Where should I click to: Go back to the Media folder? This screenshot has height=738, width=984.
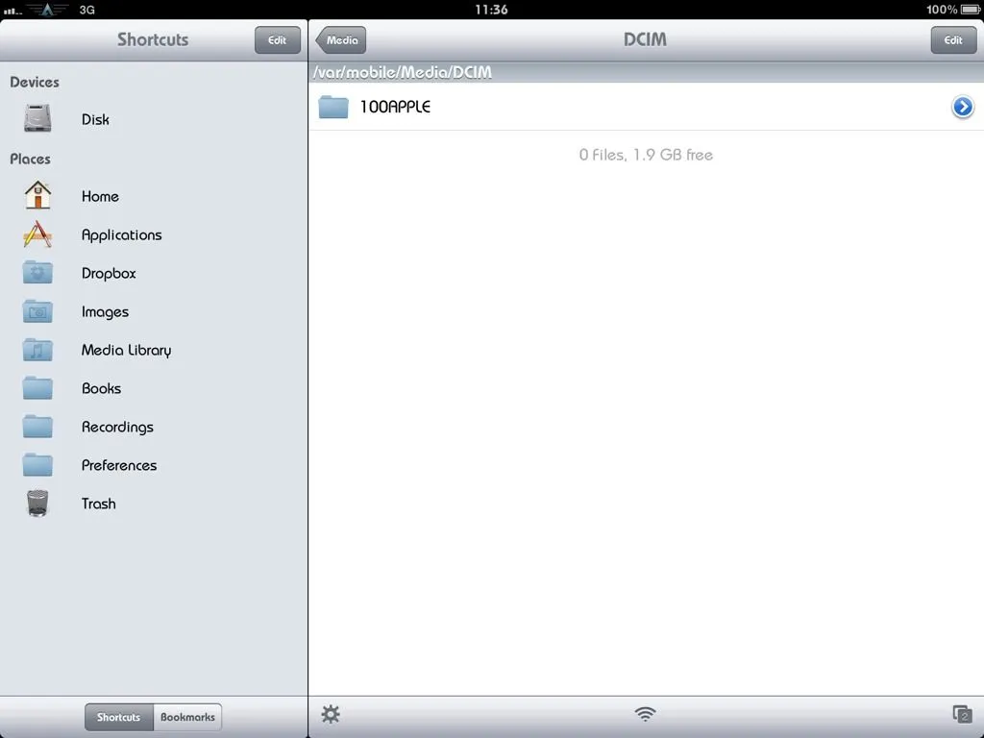(x=341, y=40)
